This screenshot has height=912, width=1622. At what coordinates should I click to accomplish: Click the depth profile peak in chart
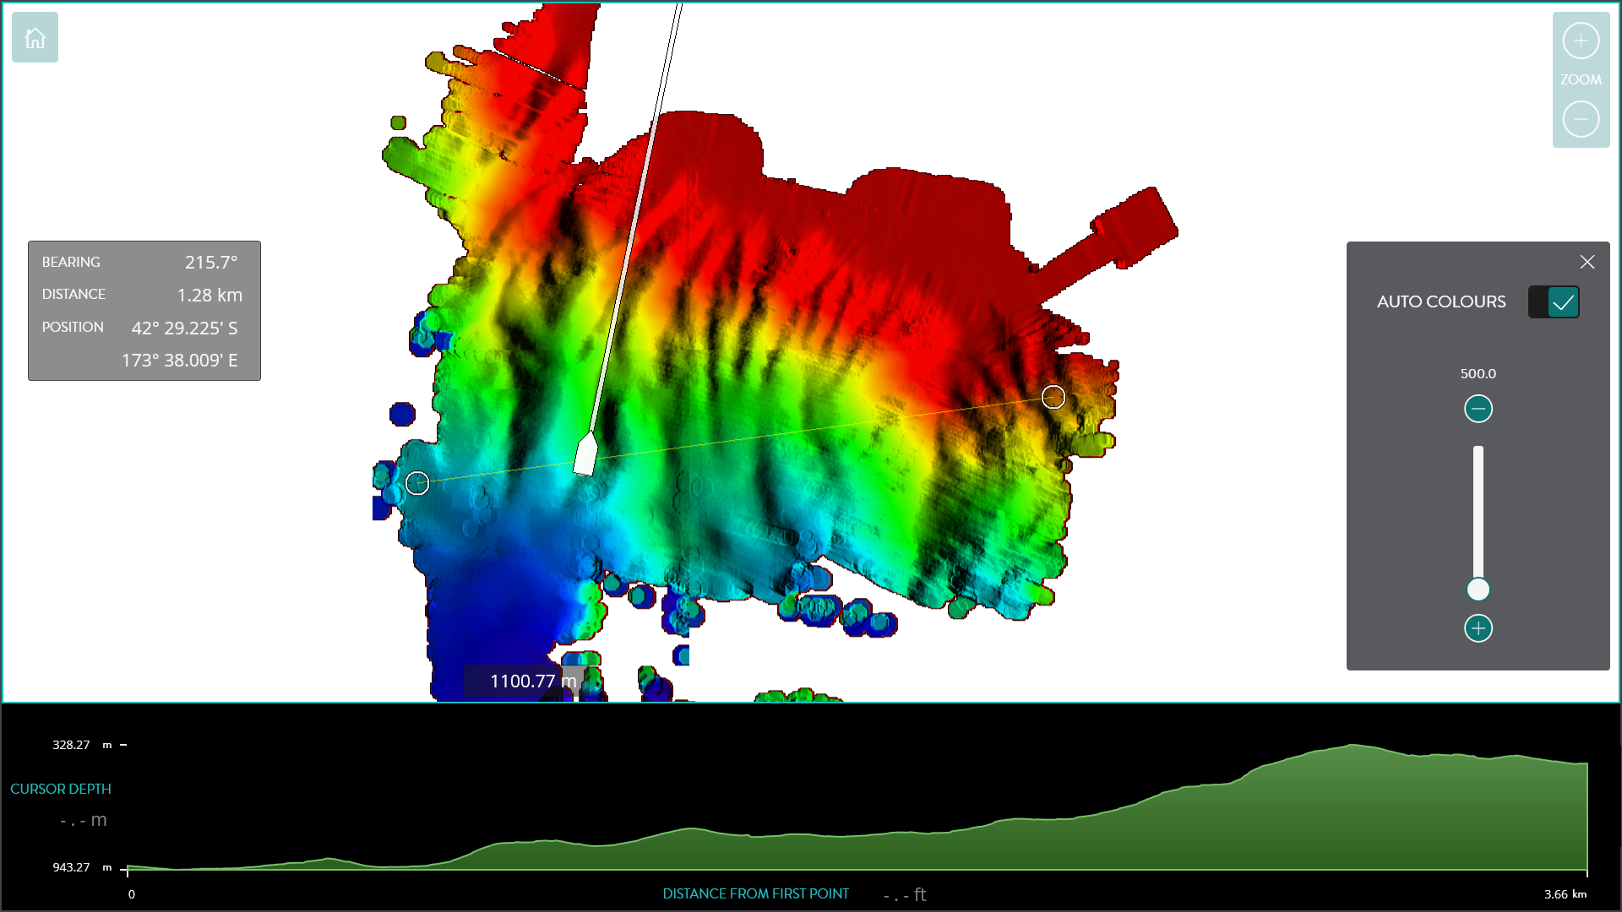tap(1353, 745)
